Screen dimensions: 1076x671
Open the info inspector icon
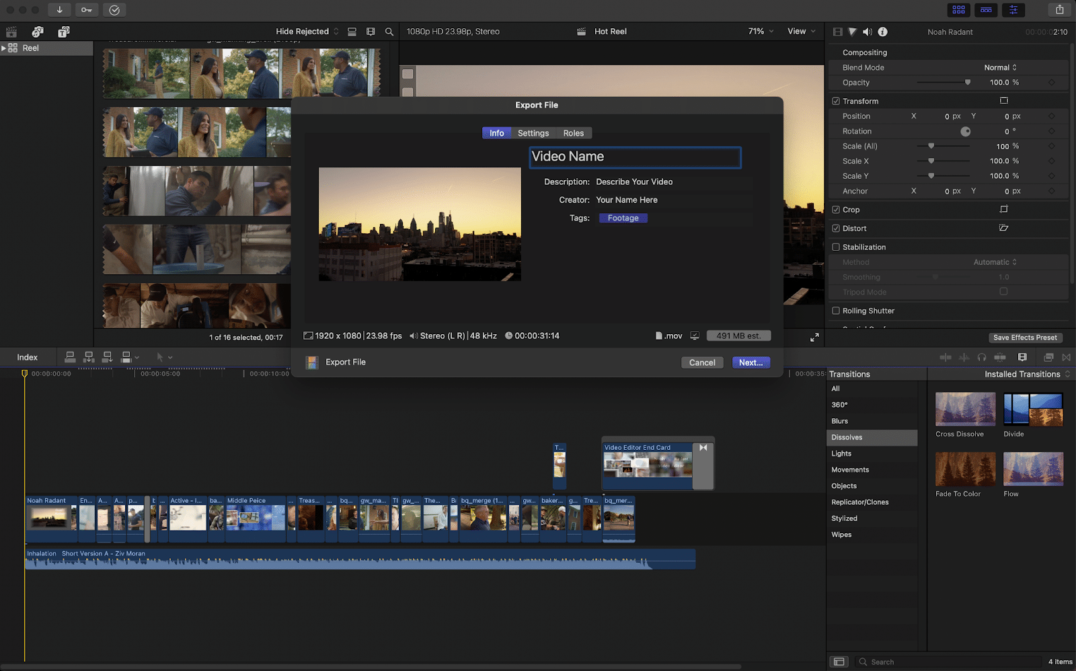click(882, 32)
